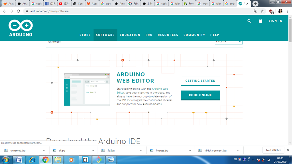Open the downloaded unnamed.jpg file

point(18,150)
